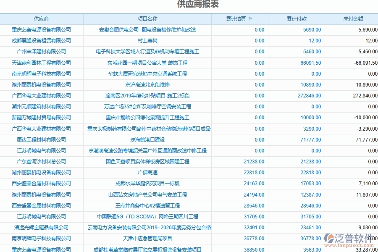Open the www.fanpusoft.com link
The width and height of the screenshot is (378, 252).
coord(349,245)
